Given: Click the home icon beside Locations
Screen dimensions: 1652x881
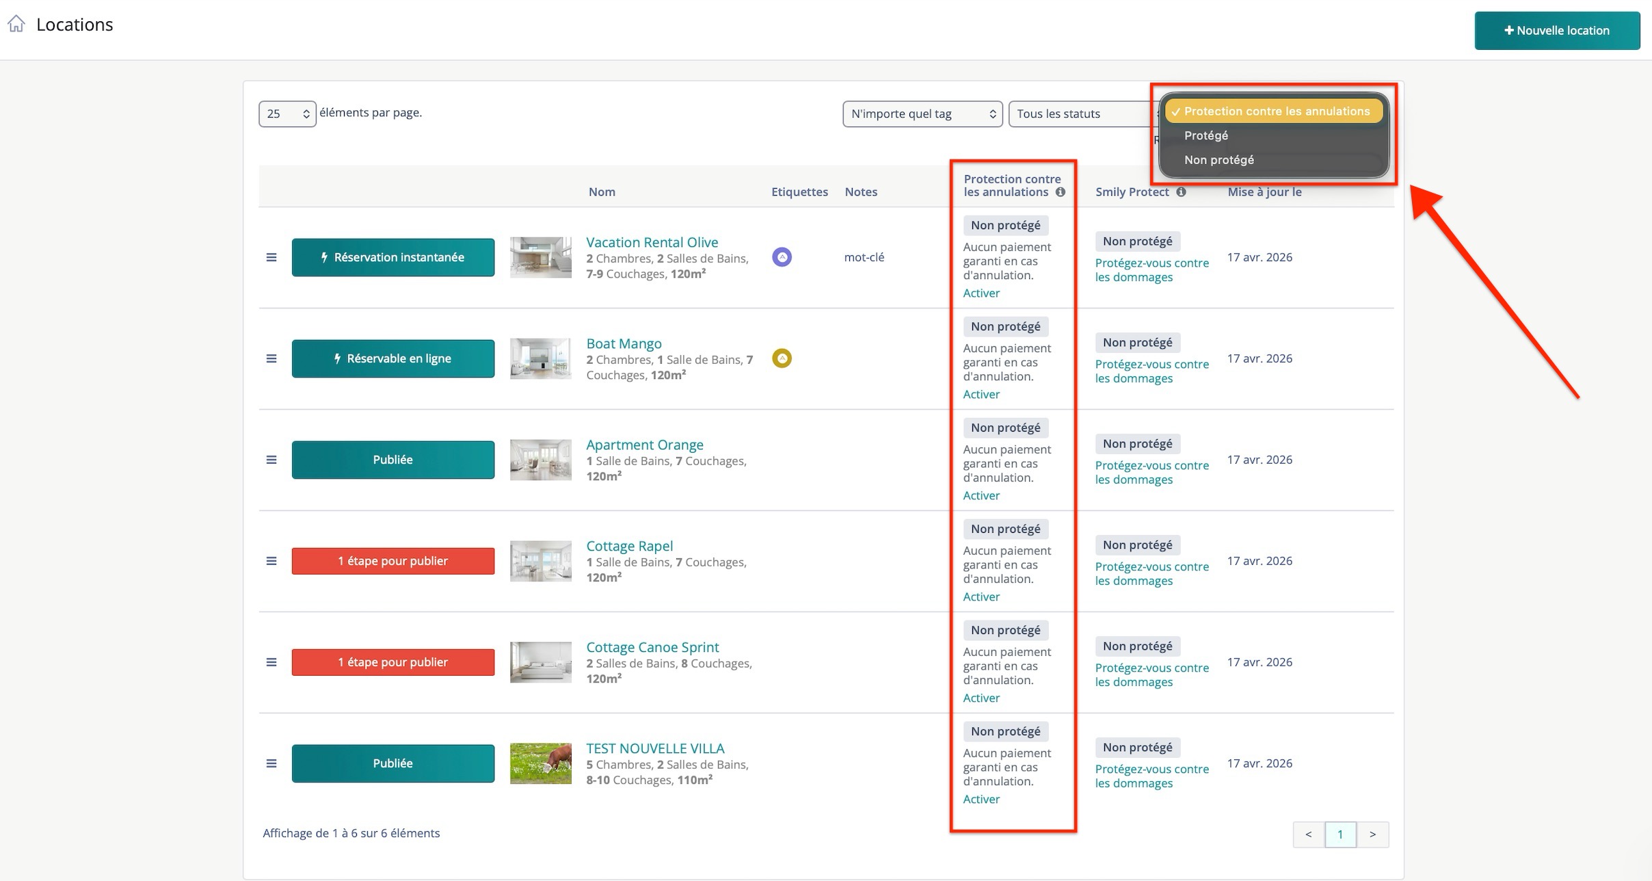Looking at the screenshot, I should pyautogui.click(x=16, y=24).
